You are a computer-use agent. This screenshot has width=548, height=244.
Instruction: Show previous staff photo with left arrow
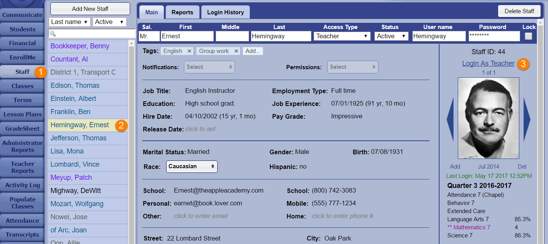(x=450, y=119)
